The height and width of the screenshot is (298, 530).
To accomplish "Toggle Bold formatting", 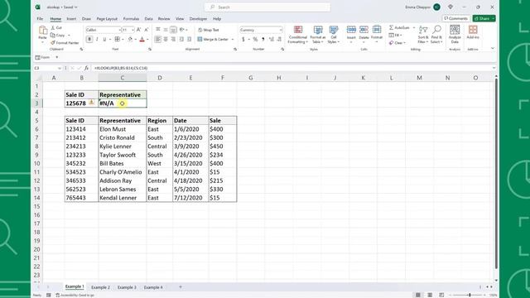I will 89,40.
